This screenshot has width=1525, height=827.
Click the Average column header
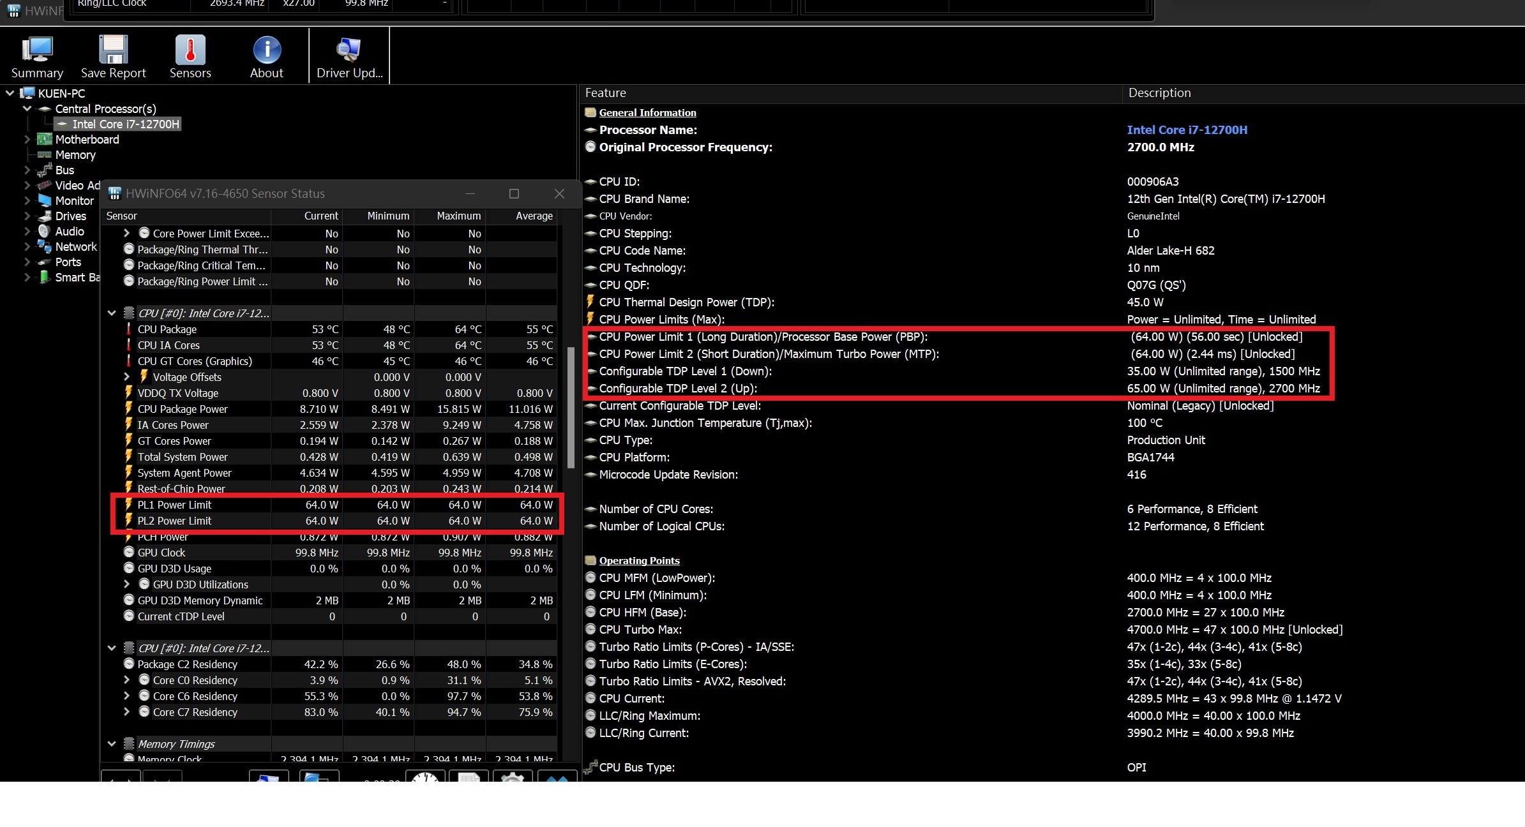tap(522, 216)
